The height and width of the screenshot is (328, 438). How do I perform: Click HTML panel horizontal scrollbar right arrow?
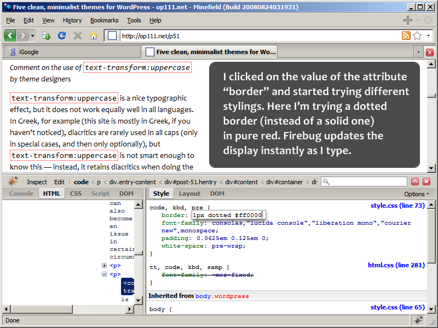click(x=130, y=309)
